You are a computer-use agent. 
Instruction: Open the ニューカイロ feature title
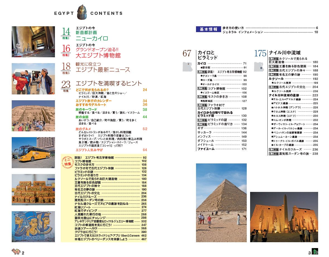click(92, 38)
